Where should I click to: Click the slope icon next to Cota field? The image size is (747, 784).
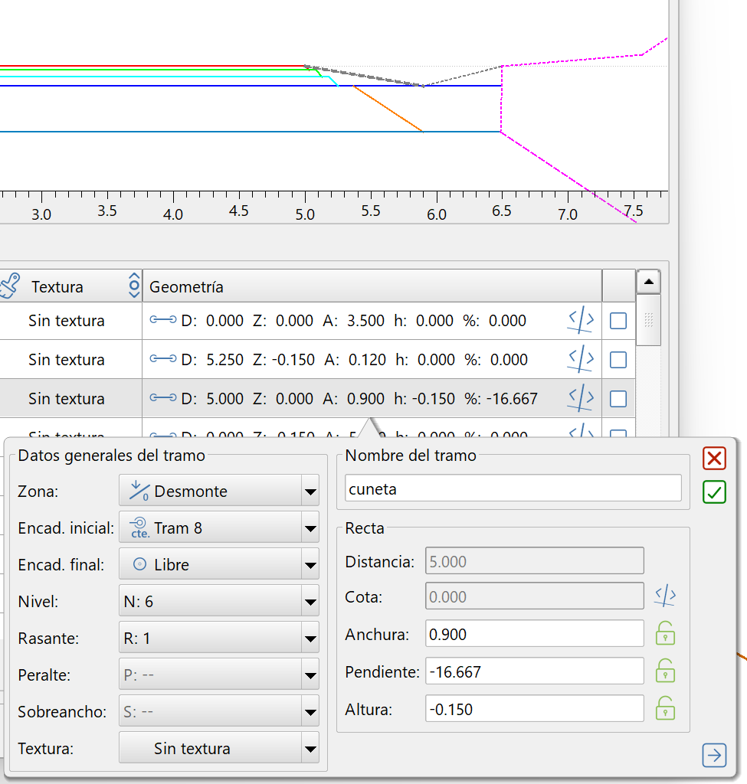pos(666,596)
